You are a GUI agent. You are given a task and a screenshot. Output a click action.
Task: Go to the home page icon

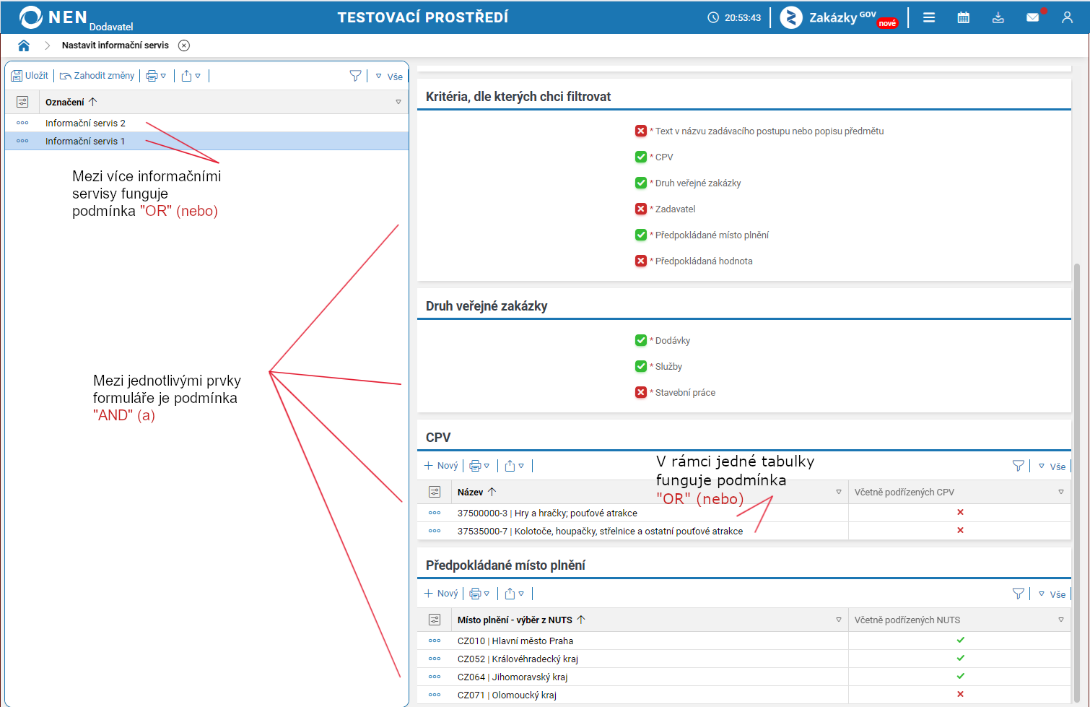(x=24, y=45)
